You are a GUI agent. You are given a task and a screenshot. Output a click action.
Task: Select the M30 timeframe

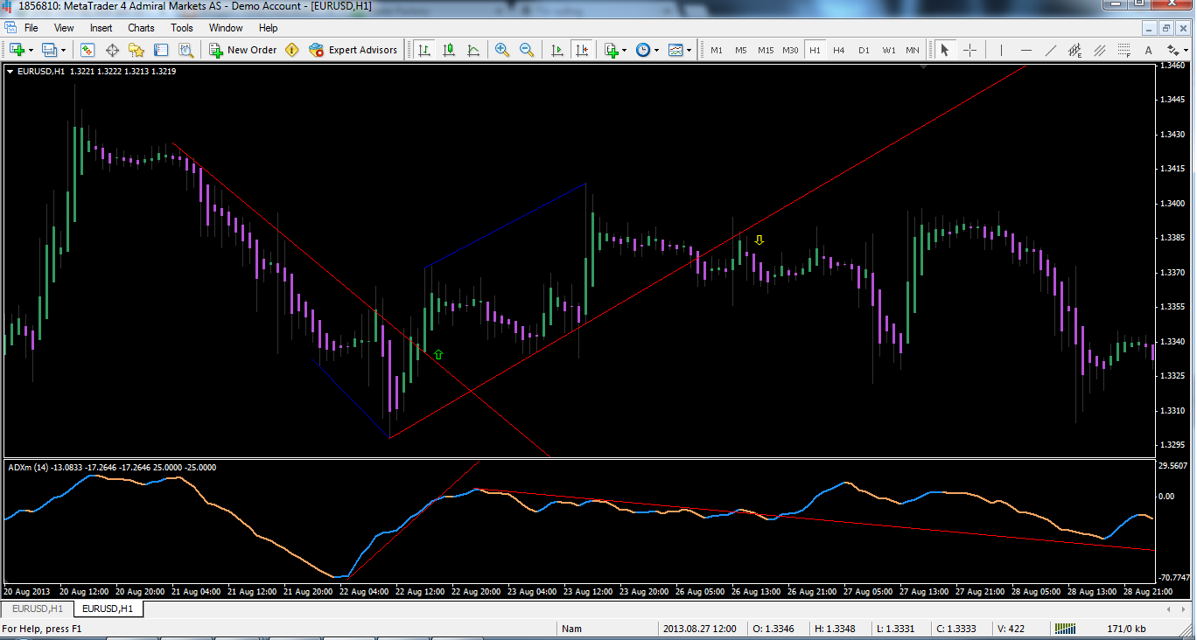[788, 50]
